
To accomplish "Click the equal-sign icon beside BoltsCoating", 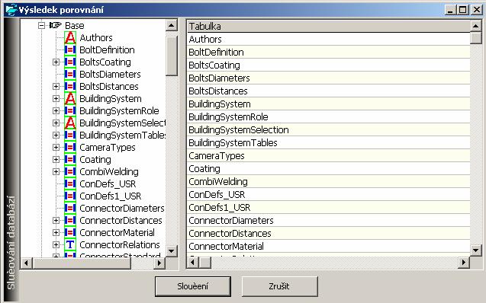I will tap(70, 62).
